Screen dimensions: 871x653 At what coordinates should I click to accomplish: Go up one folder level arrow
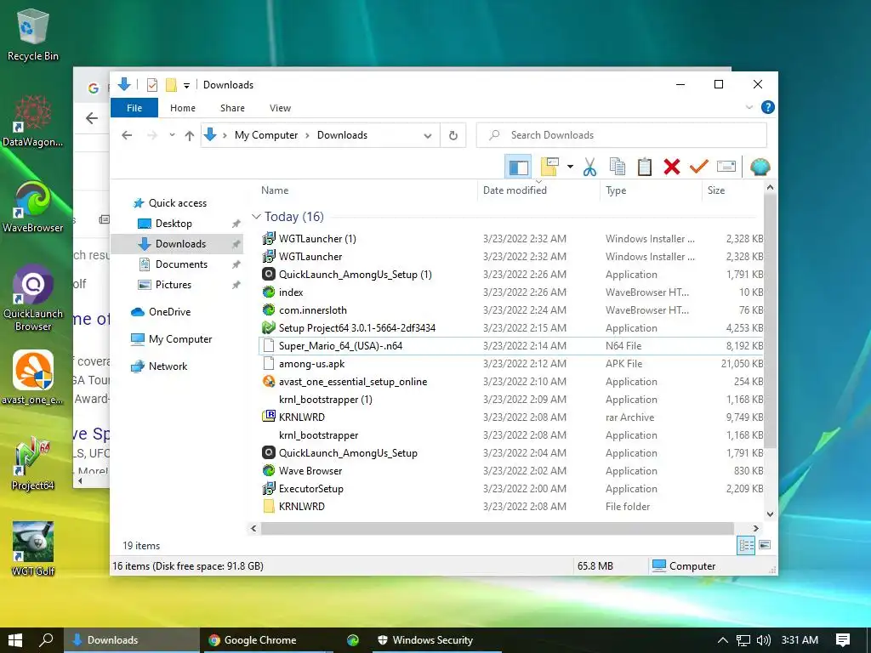(190, 135)
